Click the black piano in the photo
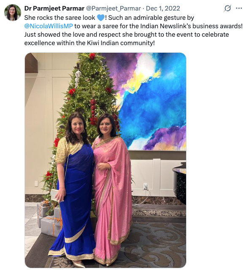Viewport: 246px width, 270px height. point(179,183)
